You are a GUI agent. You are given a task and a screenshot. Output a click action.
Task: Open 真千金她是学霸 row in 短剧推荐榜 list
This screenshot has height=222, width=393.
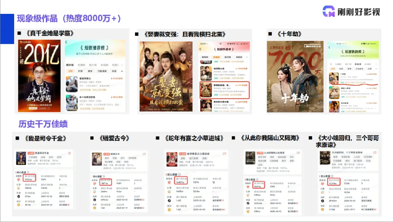[95, 103]
